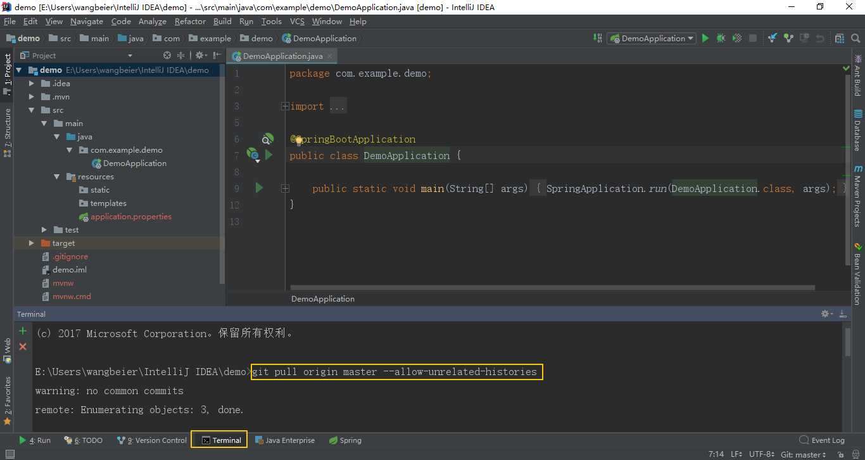Open the 6: TODO tool window
Viewport: 865px width, 460px height.
[83, 440]
